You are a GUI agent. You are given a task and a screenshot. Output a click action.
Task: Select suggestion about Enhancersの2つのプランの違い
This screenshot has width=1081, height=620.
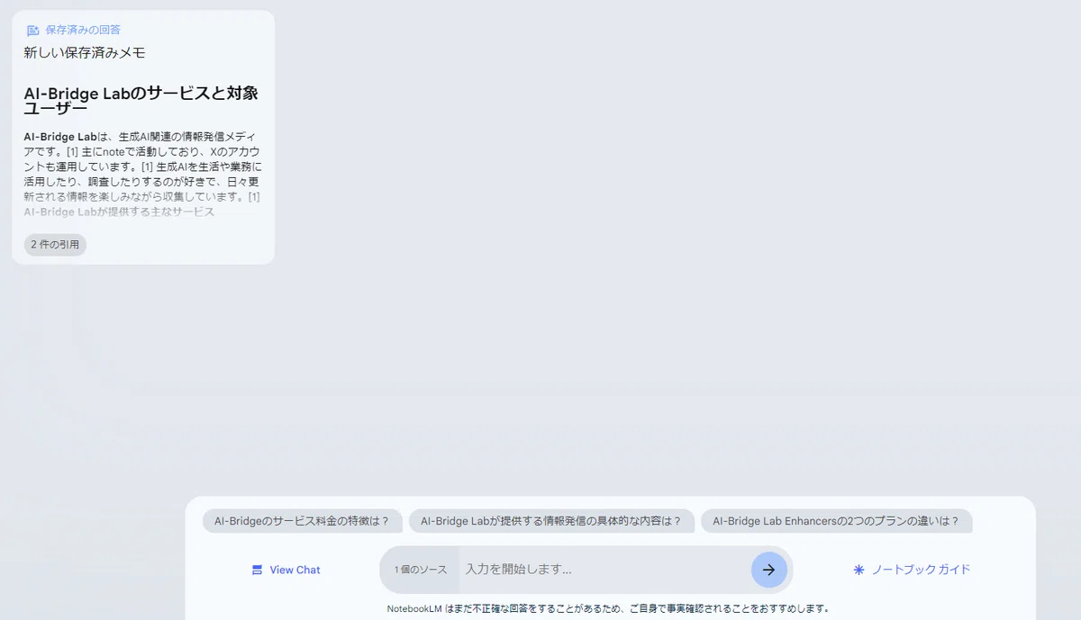(x=836, y=521)
